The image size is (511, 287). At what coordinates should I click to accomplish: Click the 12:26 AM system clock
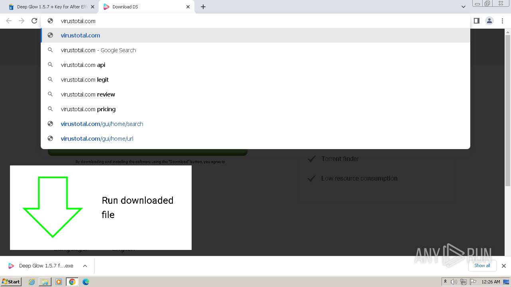click(491, 282)
